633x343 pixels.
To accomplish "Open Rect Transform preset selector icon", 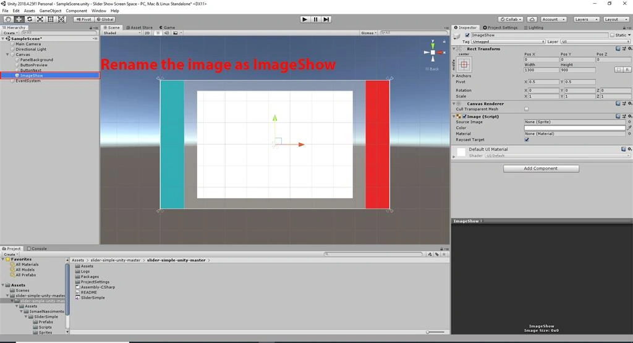I will 624,49.
